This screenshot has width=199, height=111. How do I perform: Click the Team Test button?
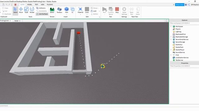tap(132, 11)
